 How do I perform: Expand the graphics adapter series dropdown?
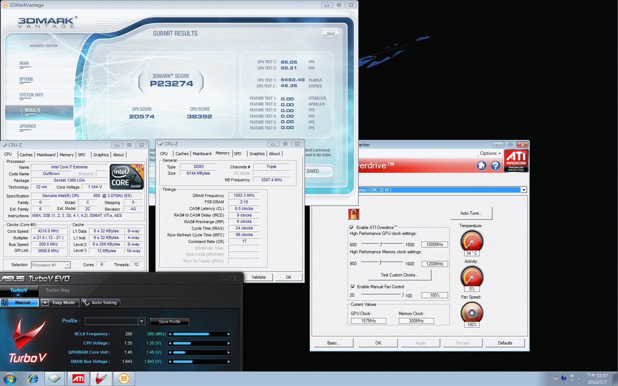point(523,190)
